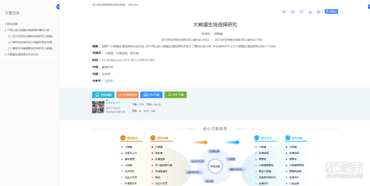Click the keyword 生境选择 in 关键词 row
The height and width of the screenshot is (186, 370).
pyautogui.click(x=122, y=53)
